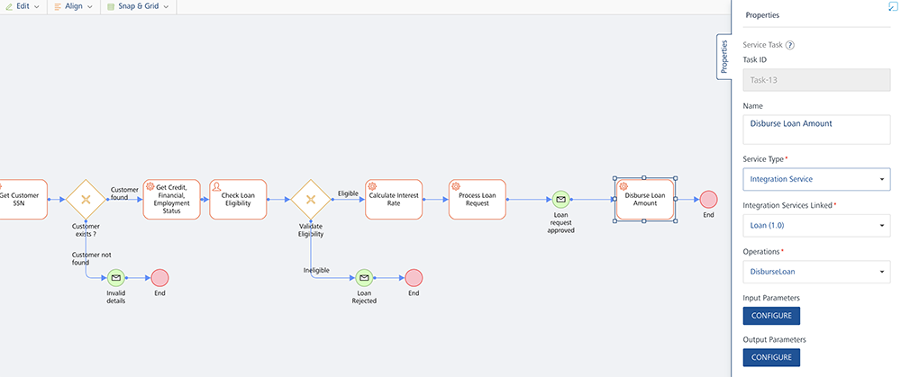Click the Name text field
901x377 pixels.
coord(816,129)
